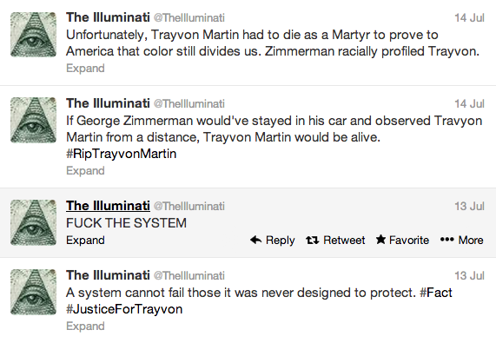This screenshot has width=496, height=343.
Task: Open underlined The Illuminati name link
Action: coord(108,206)
